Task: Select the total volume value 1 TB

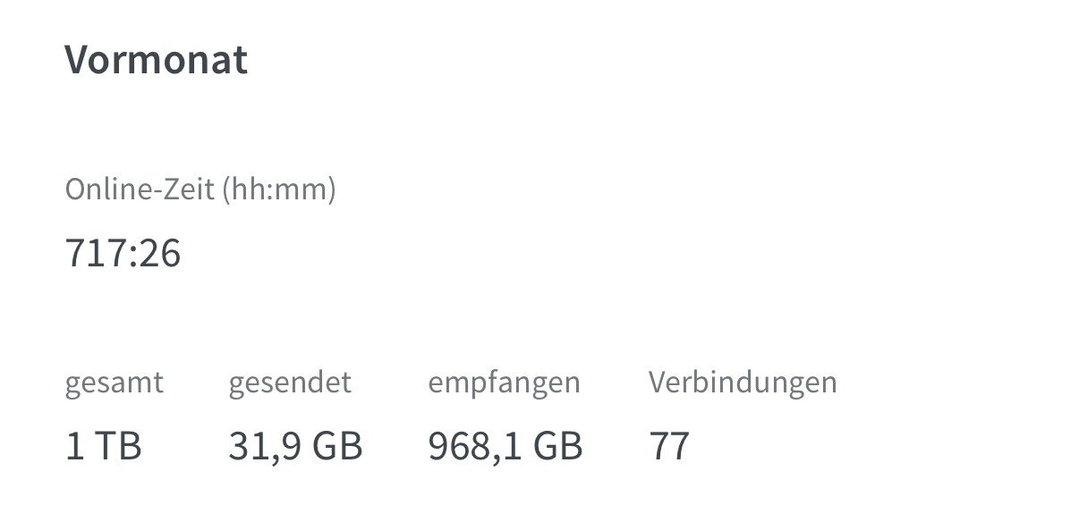Action: (x=103, y=446)
